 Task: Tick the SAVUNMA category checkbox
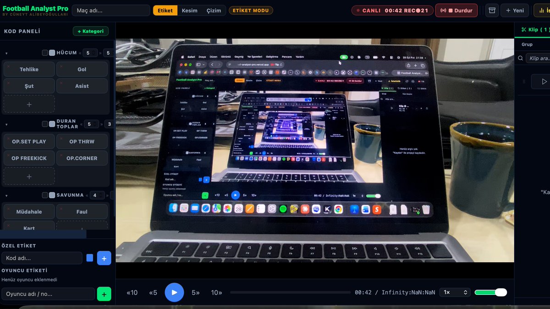(x=45, y=195)
